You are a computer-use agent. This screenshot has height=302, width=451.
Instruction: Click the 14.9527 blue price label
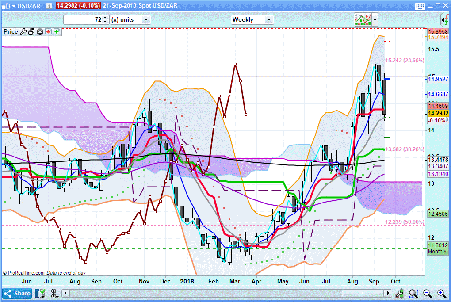point(438,79)
